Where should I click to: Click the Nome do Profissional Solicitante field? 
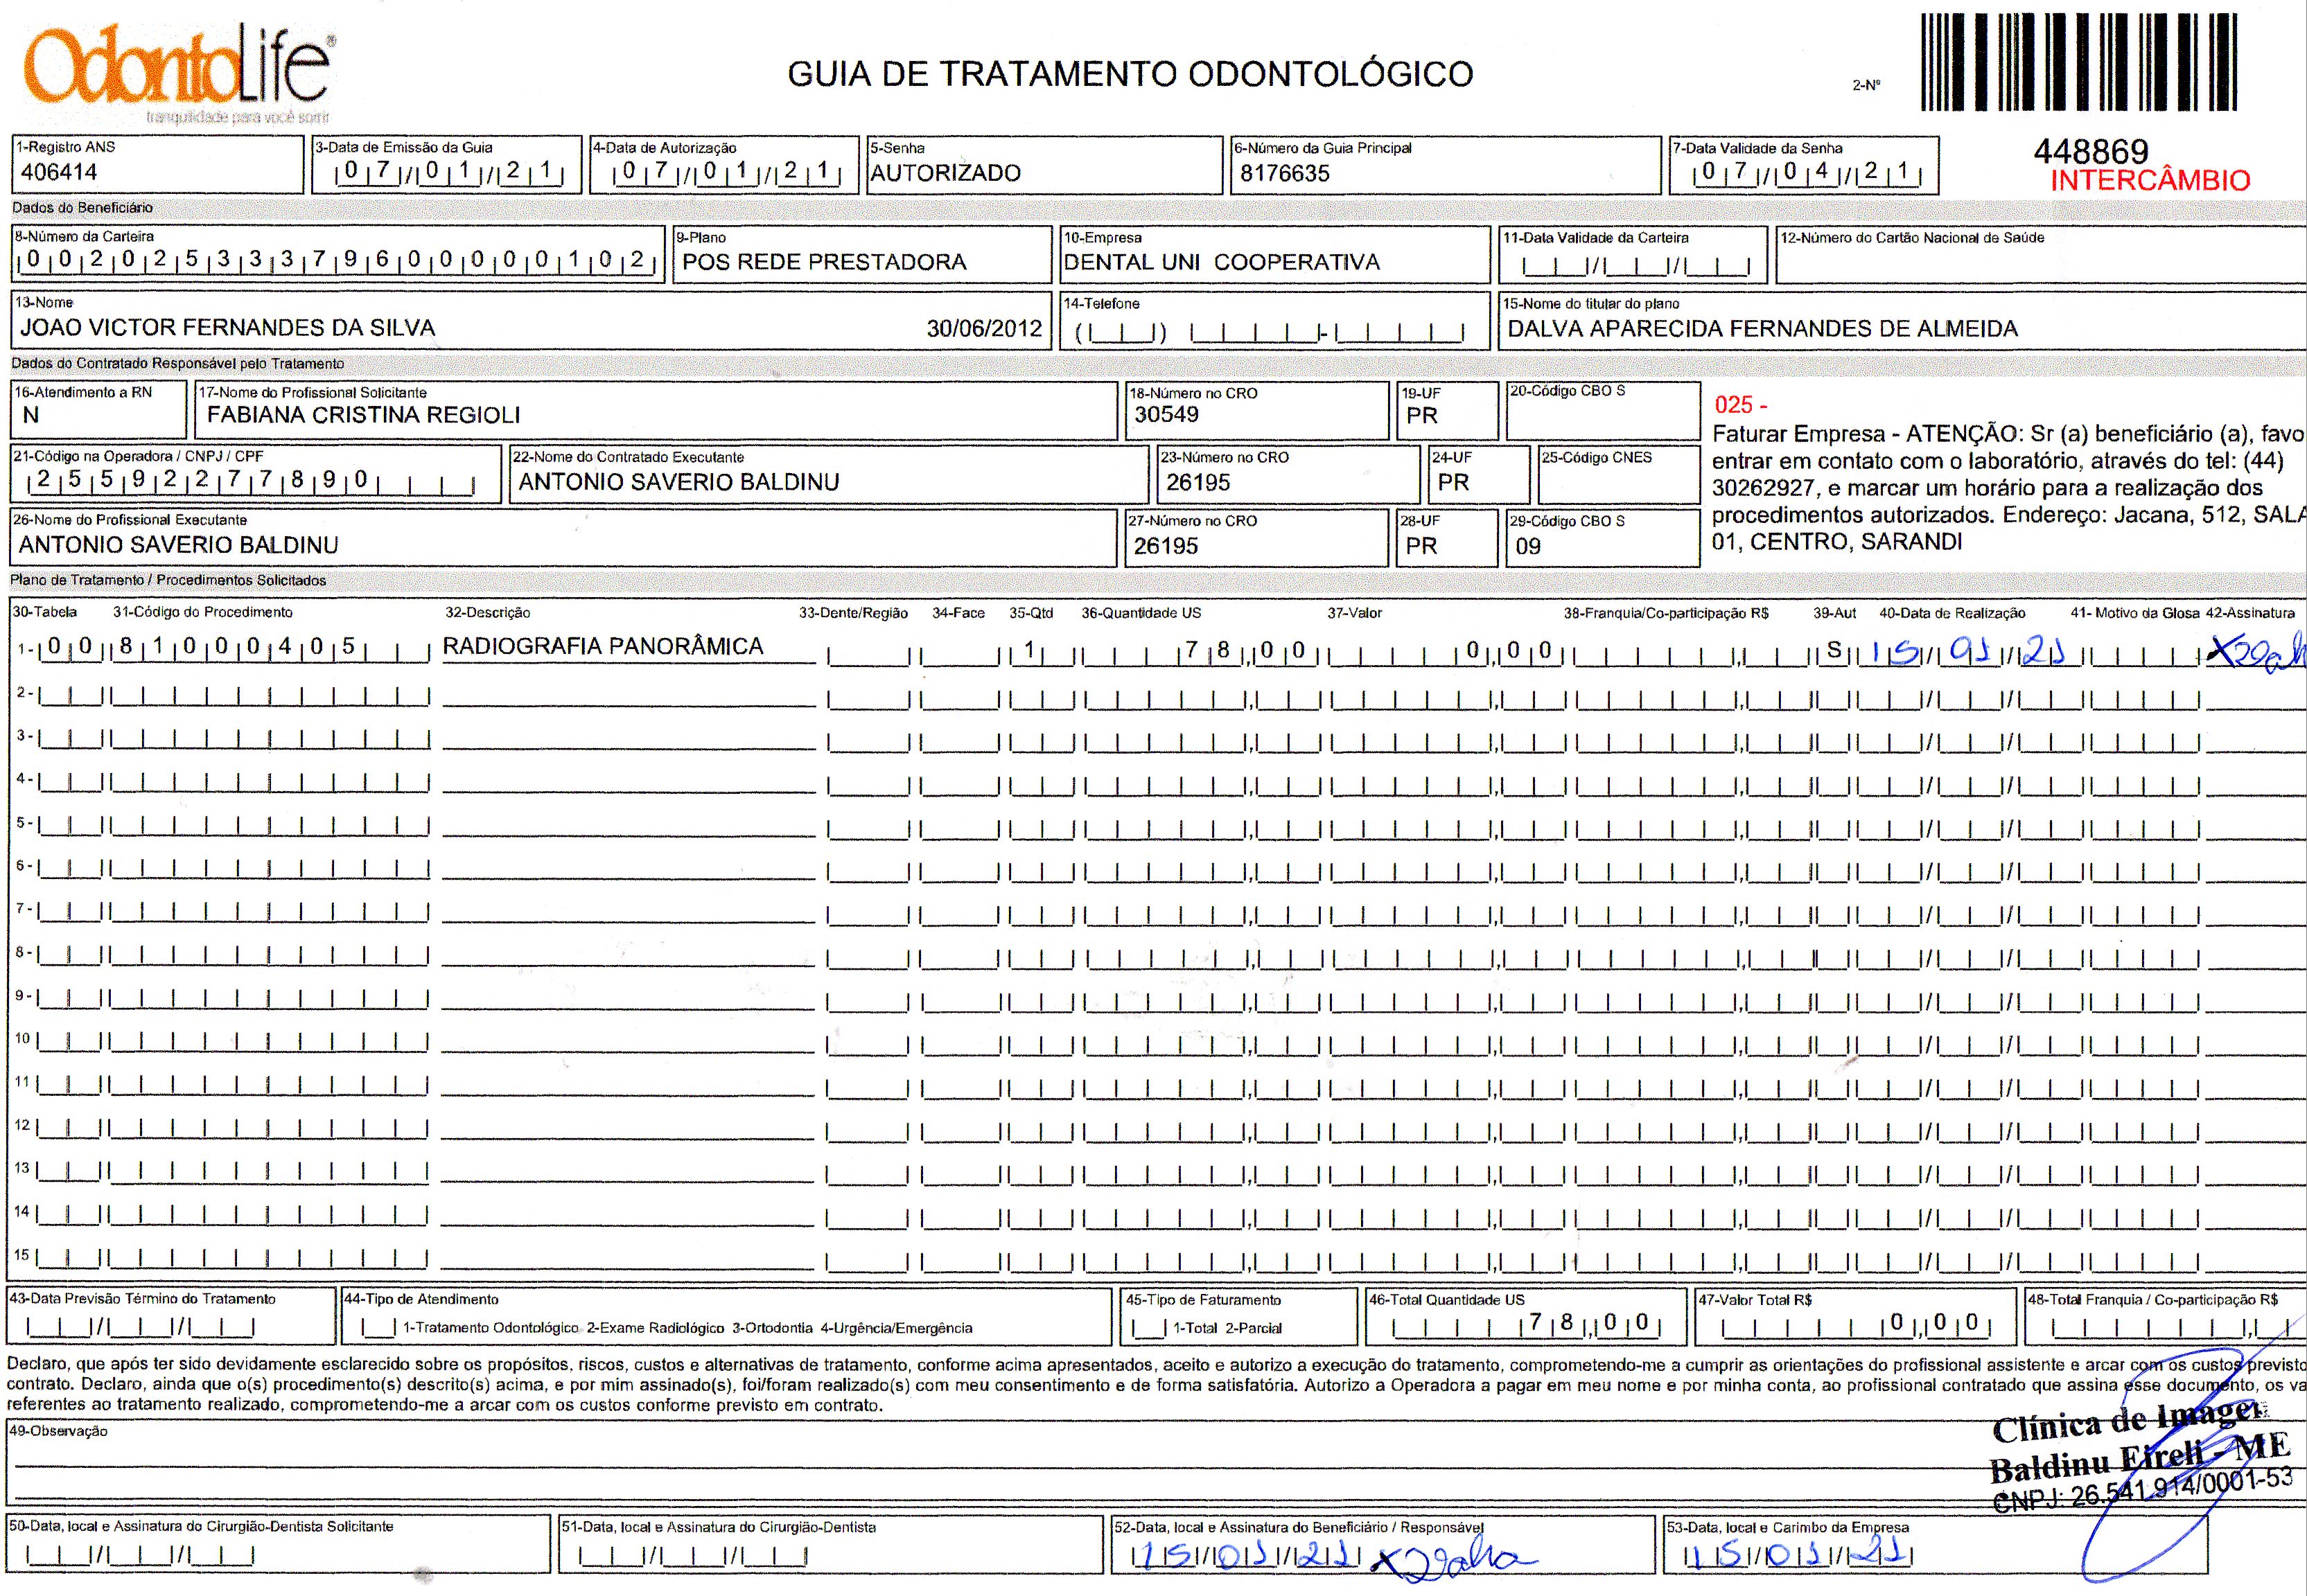(x=363, y=415)
